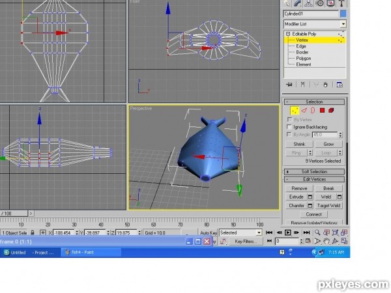Open Configure Modifier Sets icon
This screenshot has height=293, width=391.
340,85
